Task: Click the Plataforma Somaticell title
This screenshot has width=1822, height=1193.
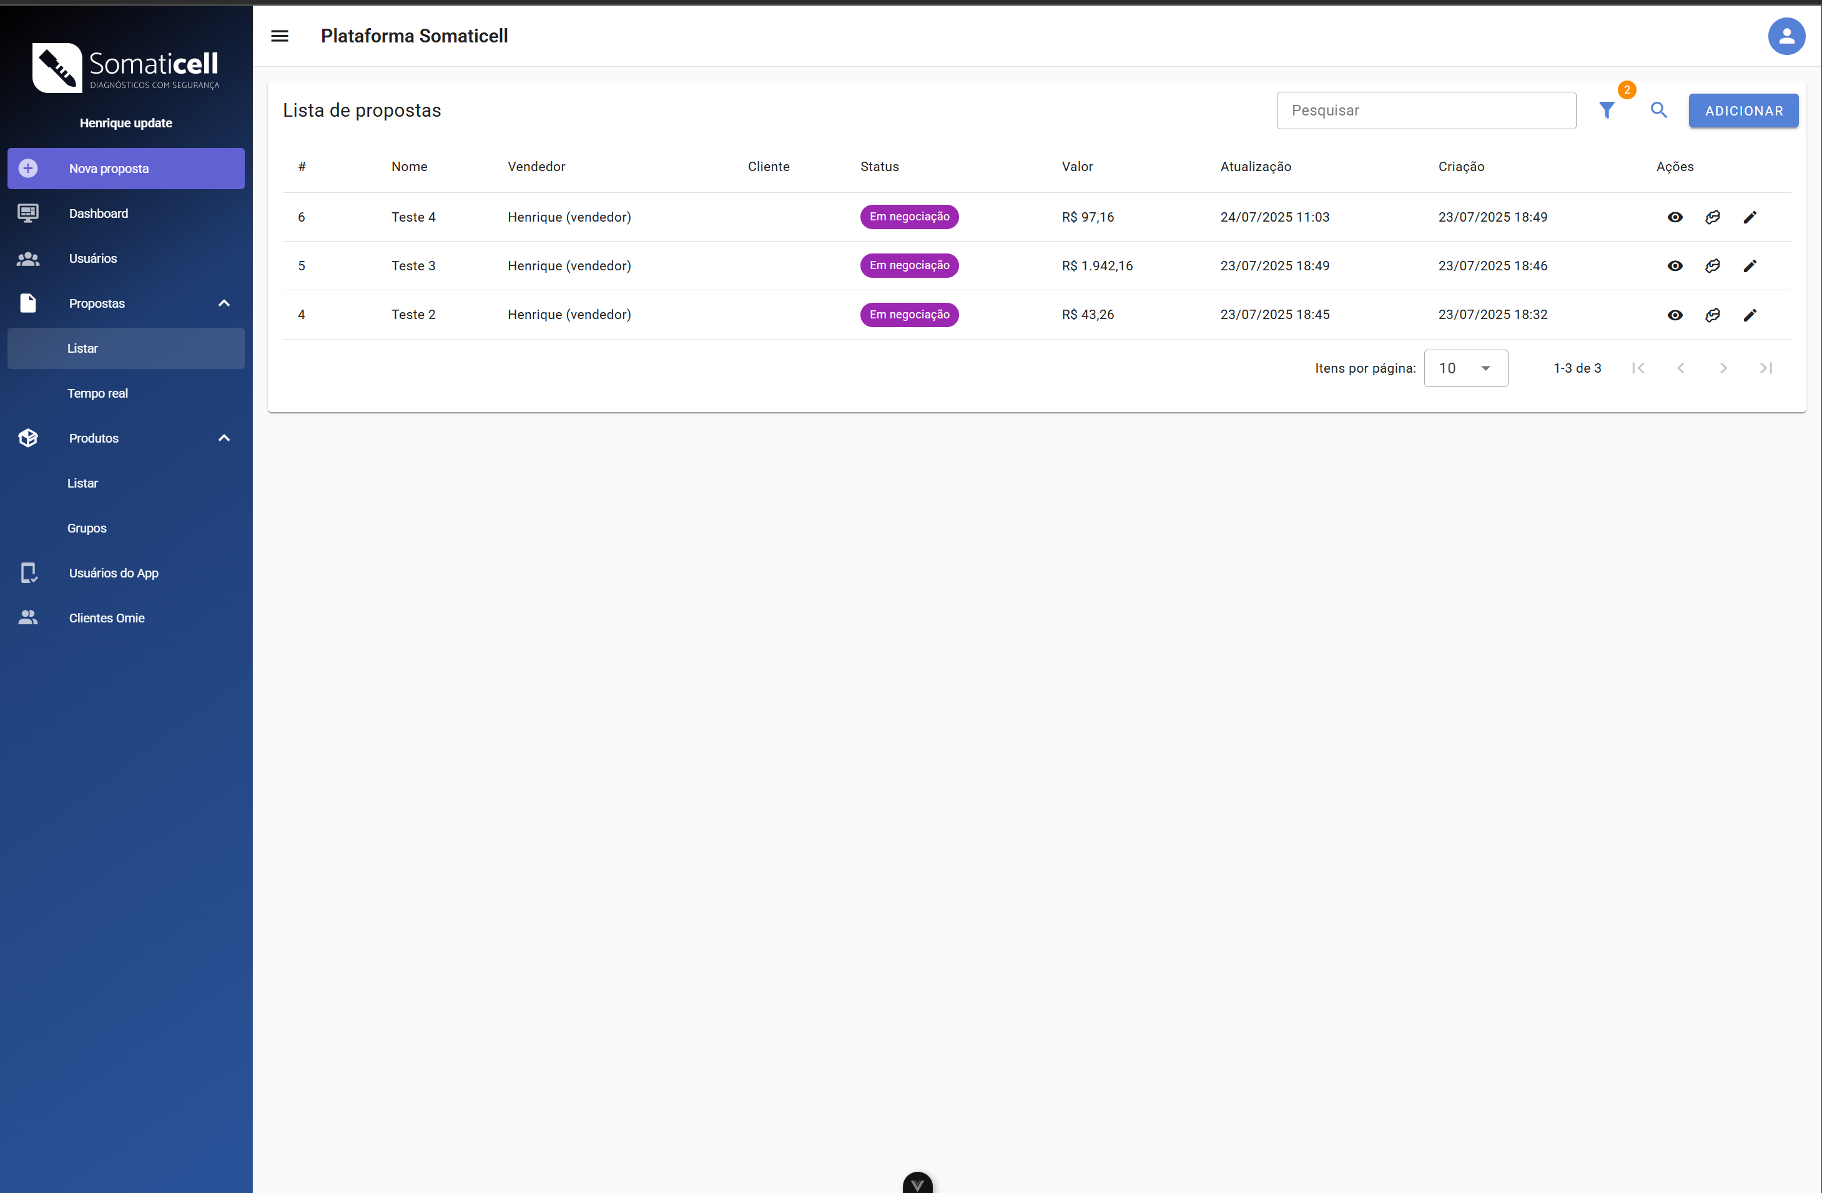Action: coord(413,36)
